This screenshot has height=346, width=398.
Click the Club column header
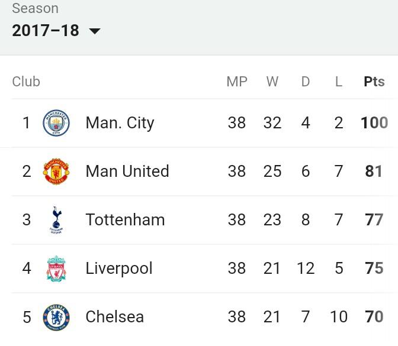(26, 82)
